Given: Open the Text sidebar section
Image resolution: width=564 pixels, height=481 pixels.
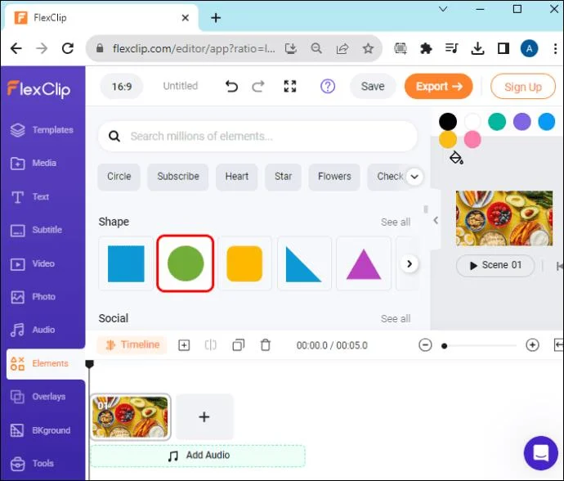Looking at the screenshot, I should (30, 196).
